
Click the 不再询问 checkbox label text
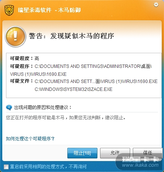tap(78, 167)
